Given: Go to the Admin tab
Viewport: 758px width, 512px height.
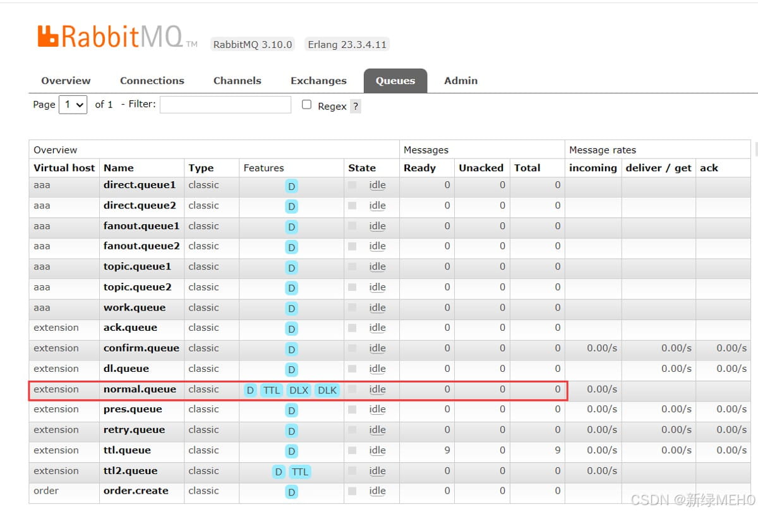Looking at the screenshot, I should pos(460,81).
